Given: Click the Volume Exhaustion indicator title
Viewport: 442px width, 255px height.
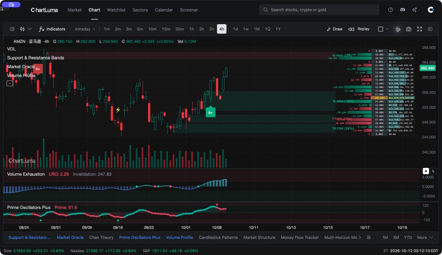Looking at the screenshot, I should tap(26, 174).
